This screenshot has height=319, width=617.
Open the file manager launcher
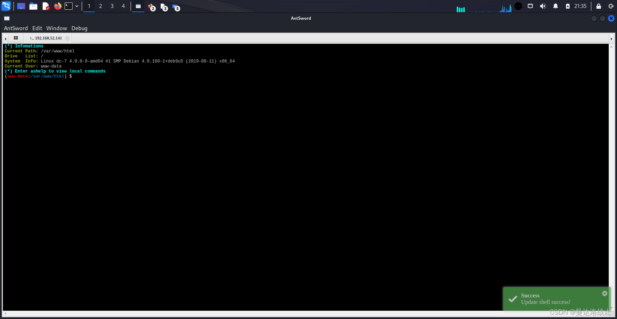[x=33, y=6]
